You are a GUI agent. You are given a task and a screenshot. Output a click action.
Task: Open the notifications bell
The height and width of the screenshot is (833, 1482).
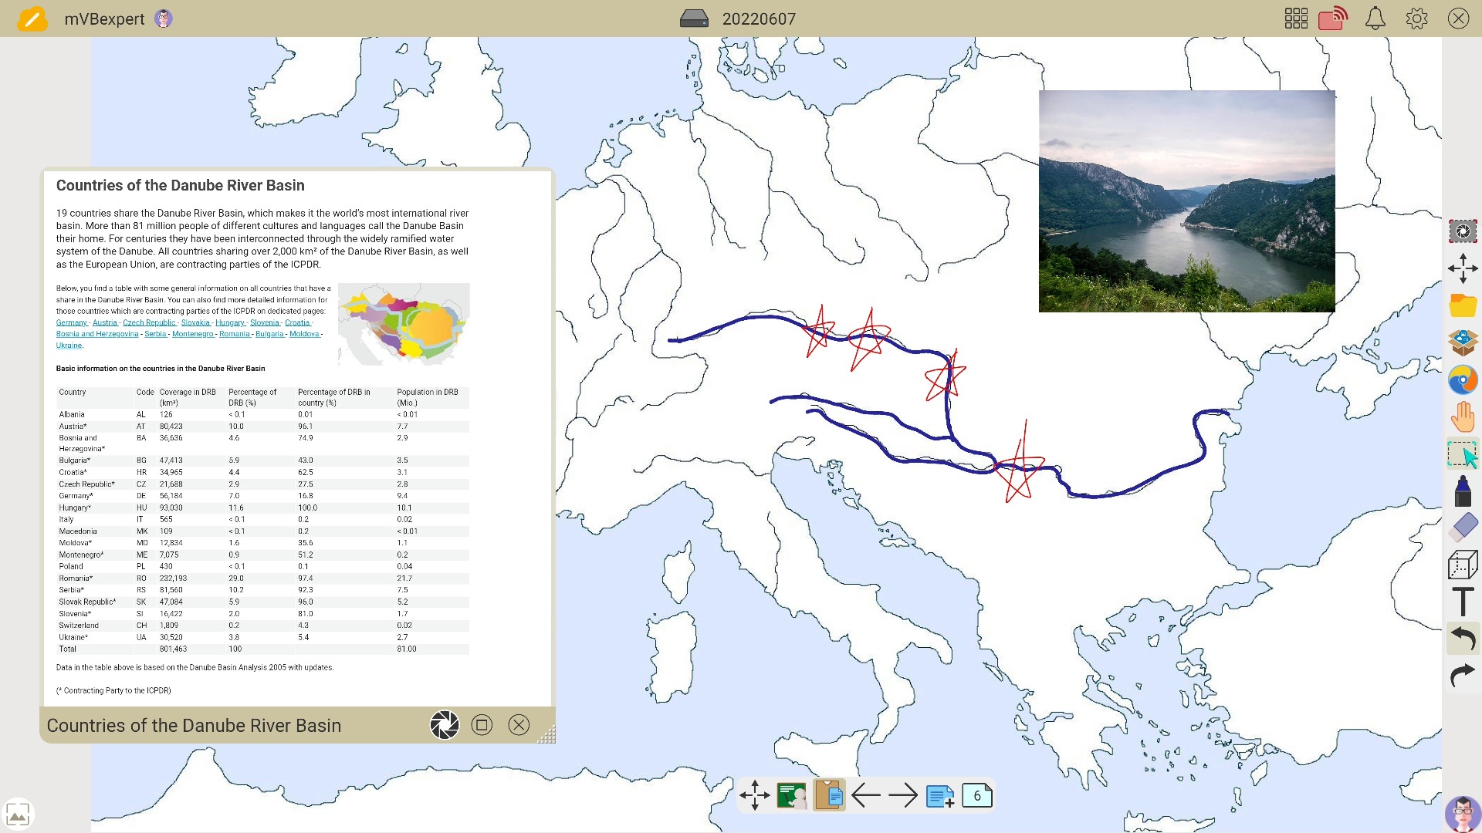[1375, 19]
